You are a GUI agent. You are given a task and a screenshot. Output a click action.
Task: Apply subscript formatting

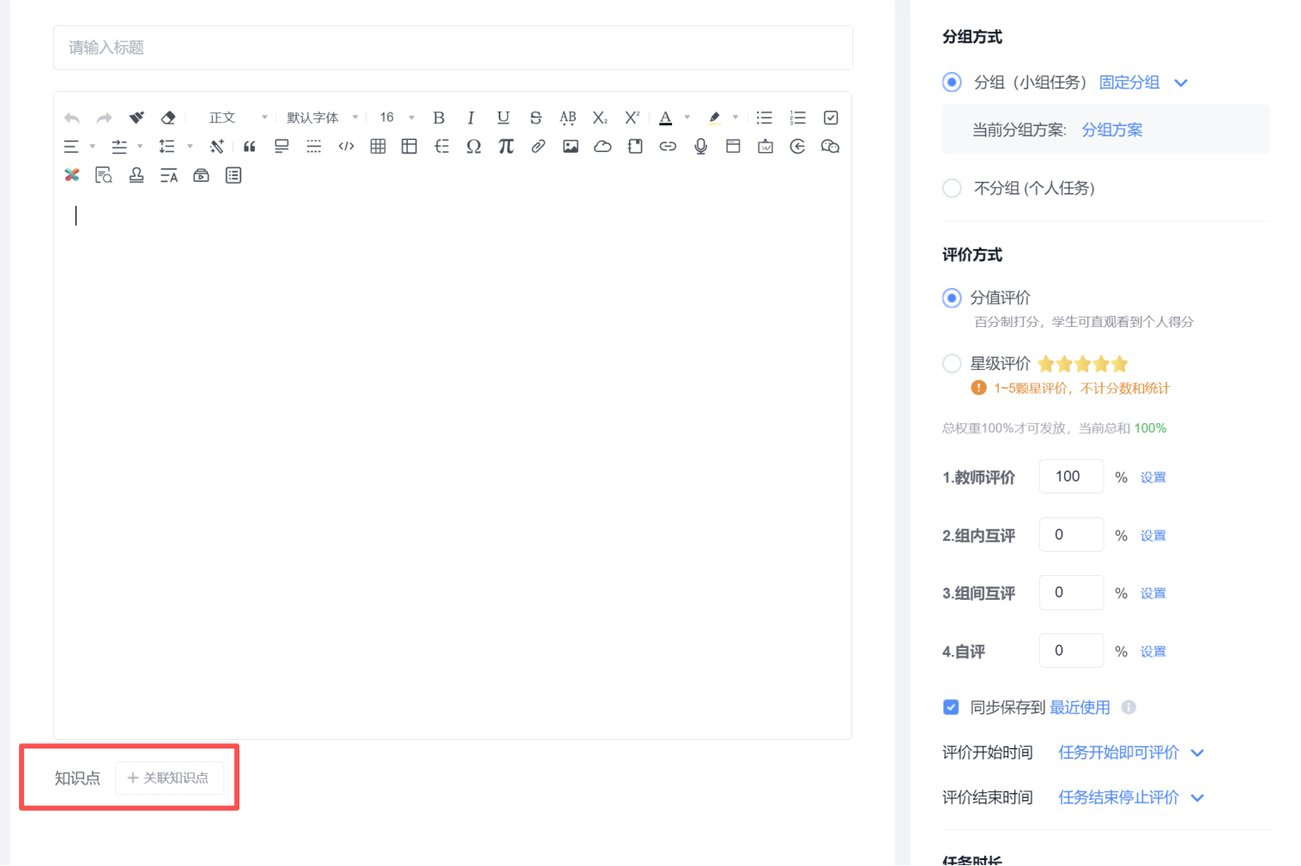click(600, 118)
